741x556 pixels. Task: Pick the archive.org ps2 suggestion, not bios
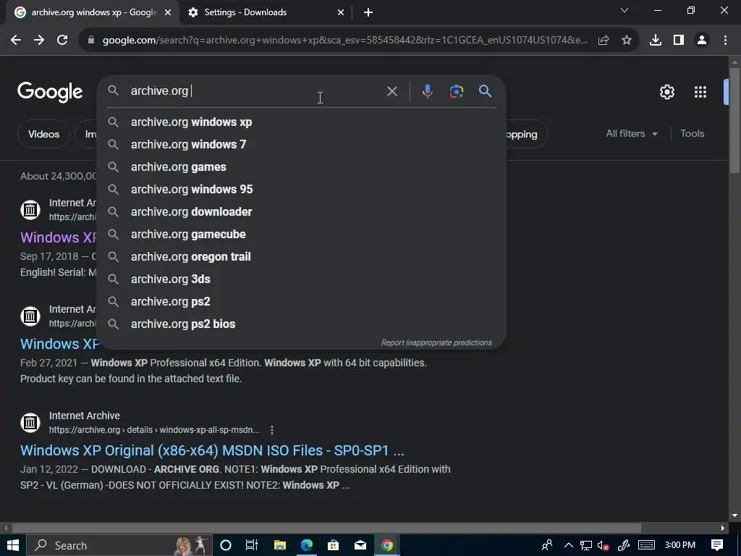(x=301, y=302)
